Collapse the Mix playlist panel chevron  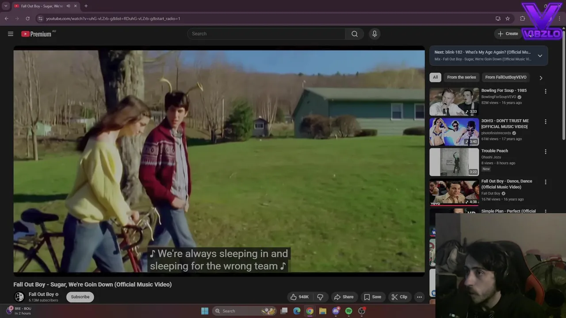click(540, 56)
